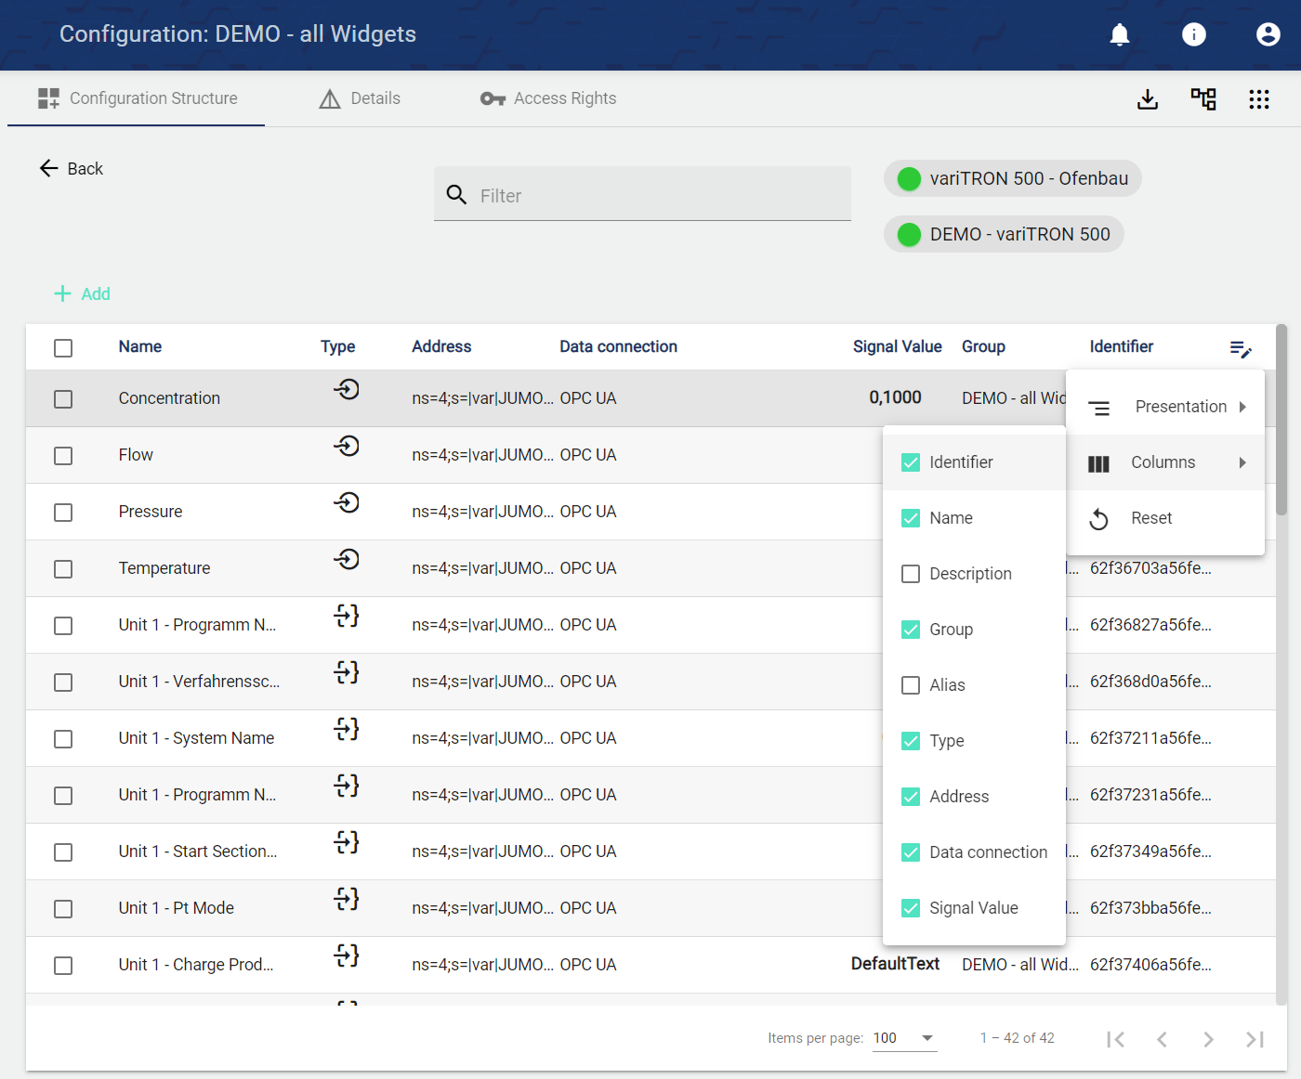Enable the Description column checkbox
Viewport: 1301px width, 1079px height.
(x=911, y=574)
